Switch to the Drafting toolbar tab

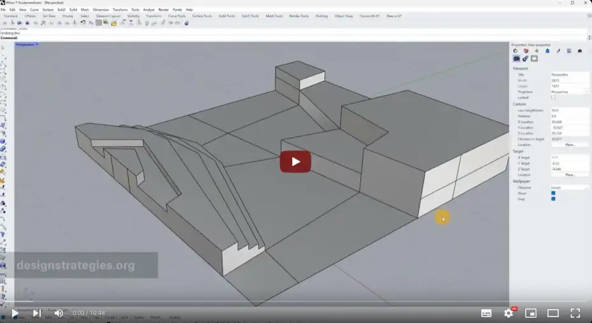coord(321,16)
